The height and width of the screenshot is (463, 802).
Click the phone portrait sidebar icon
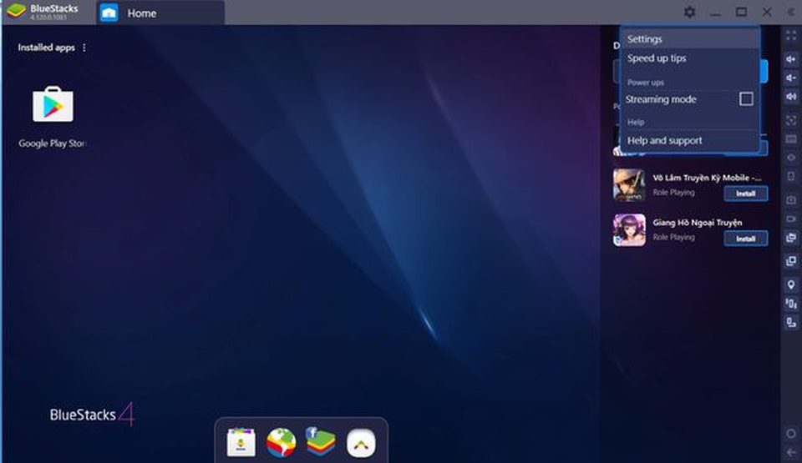[791, 176]
